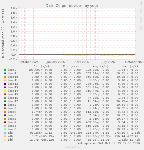144x150 pixels.
Task: Select the loop4 legend label
Action: (12, 112)
